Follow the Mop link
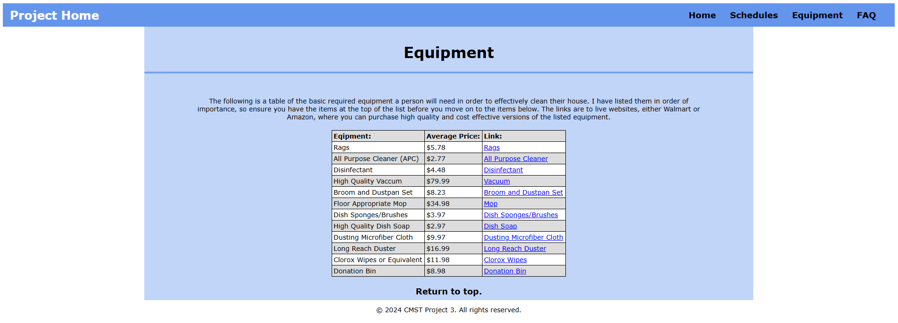 click(490, 204)
